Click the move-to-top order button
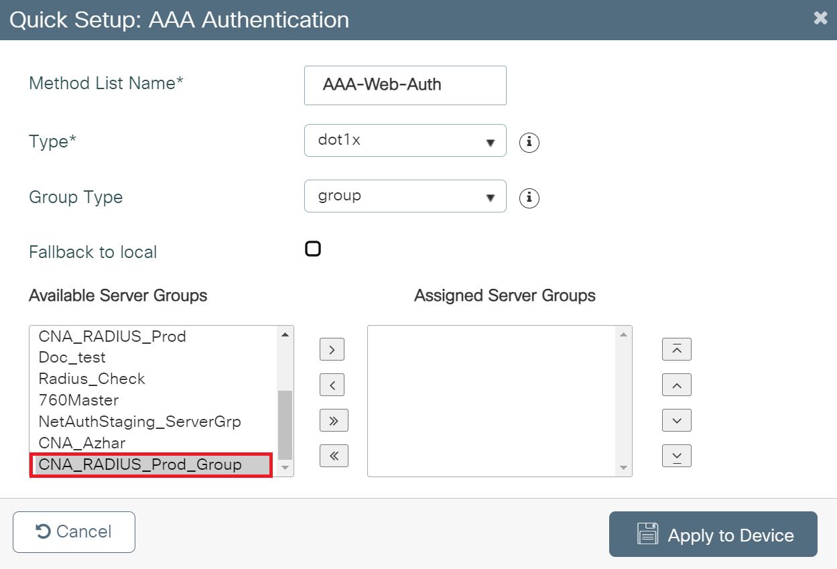Viewport: 837px width, 569px height. click(x=676, y=349)
